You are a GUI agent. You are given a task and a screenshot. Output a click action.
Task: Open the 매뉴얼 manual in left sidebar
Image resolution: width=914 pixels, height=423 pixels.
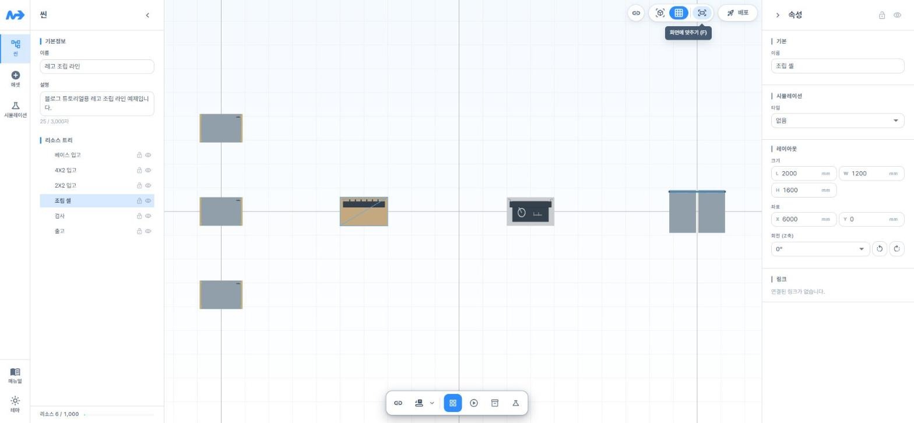[x=15, y=375]
